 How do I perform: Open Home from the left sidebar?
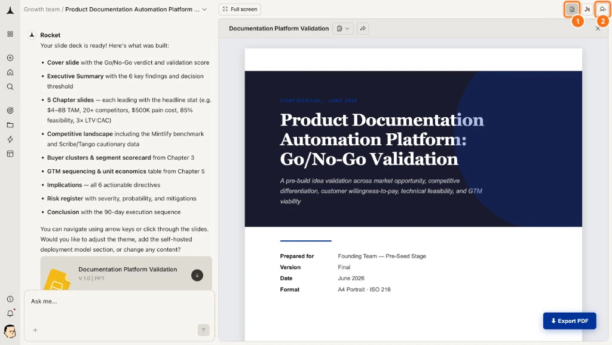(x=10, y=72)
